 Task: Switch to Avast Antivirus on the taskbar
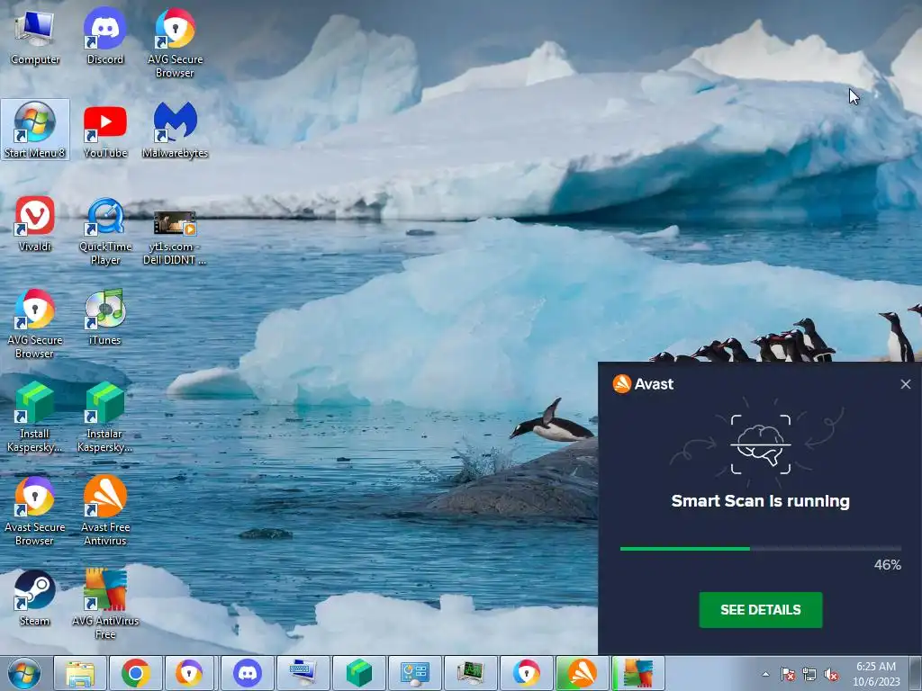[x=583, y=673]
